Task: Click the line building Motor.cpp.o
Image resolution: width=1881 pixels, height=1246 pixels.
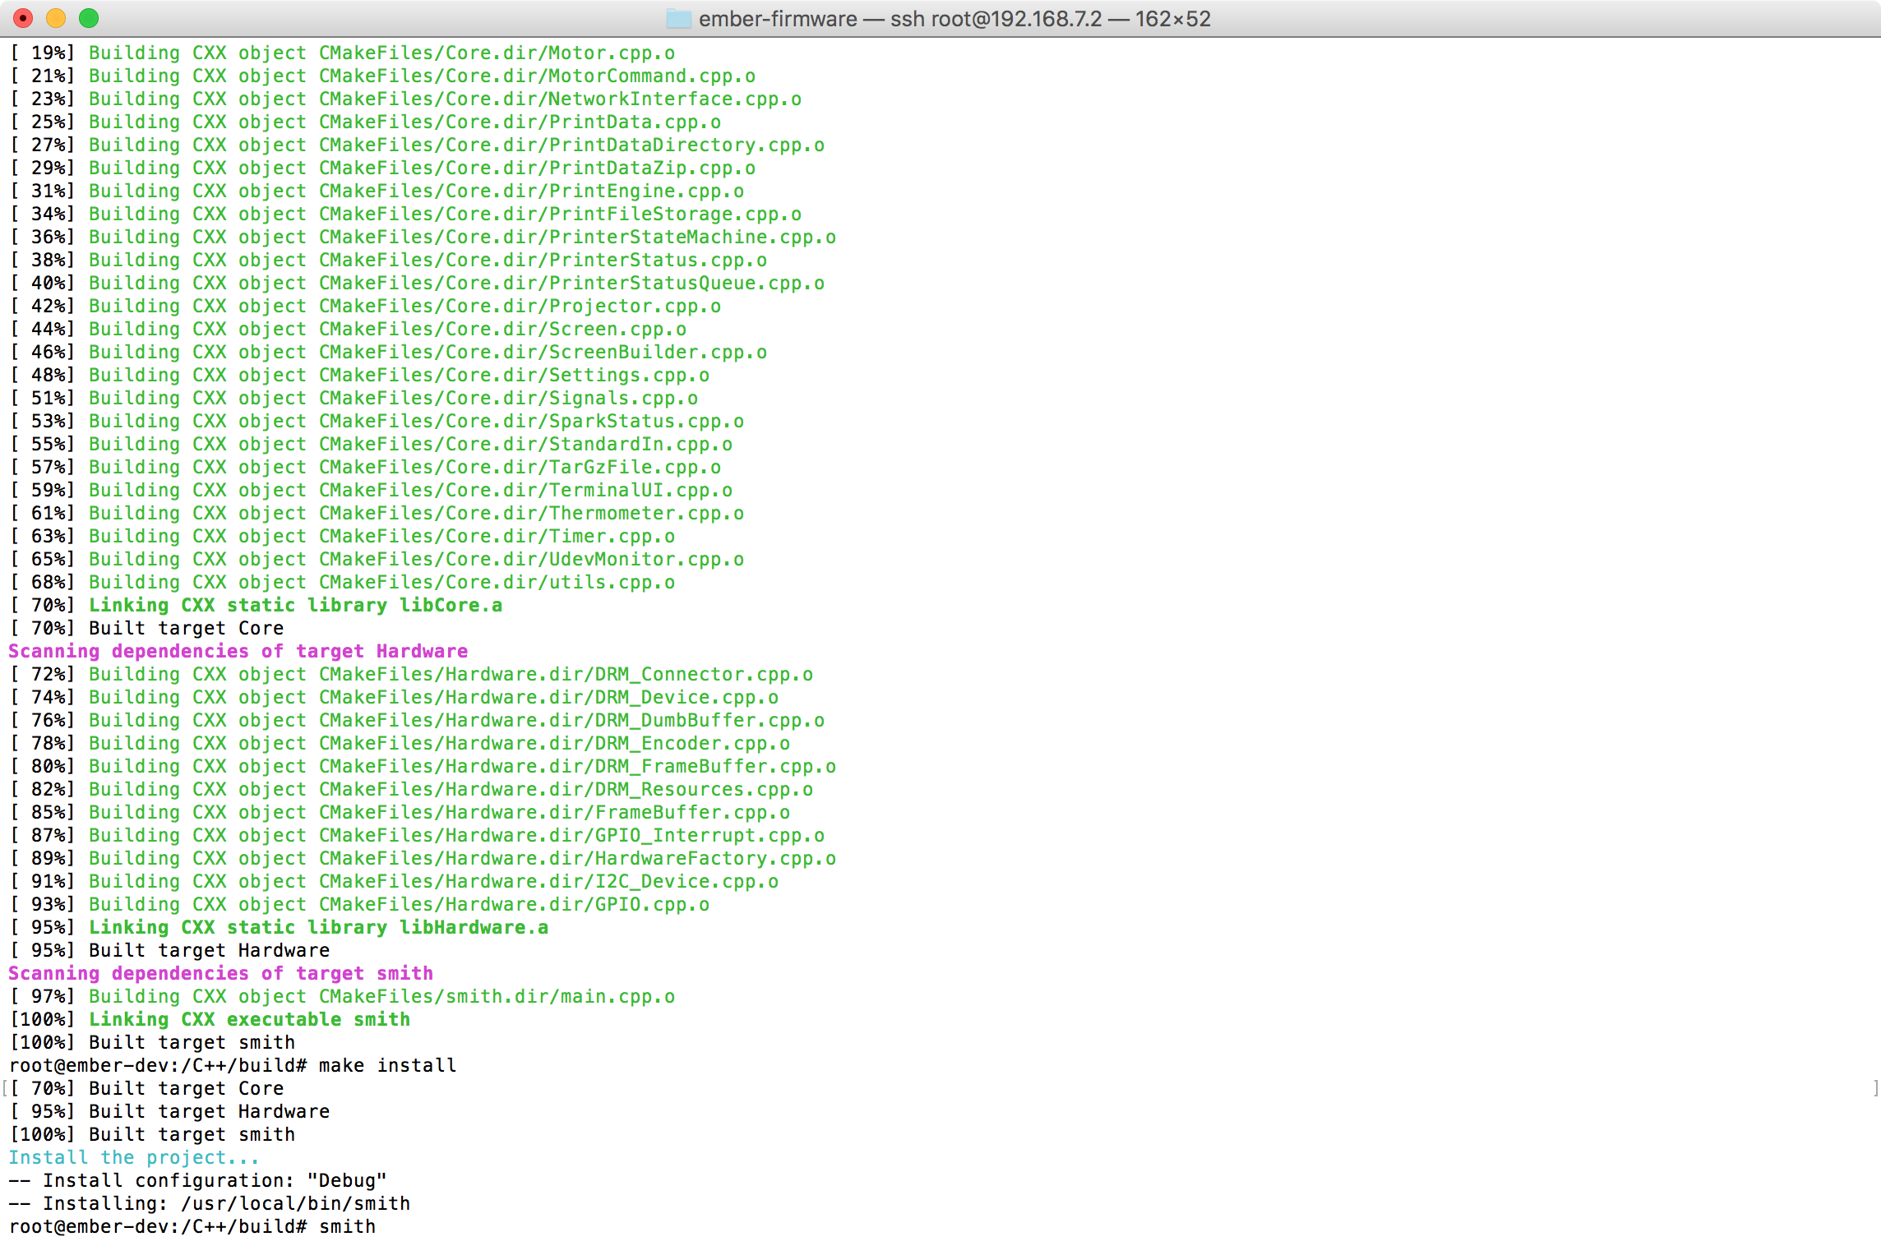Action: pos(342,53)
